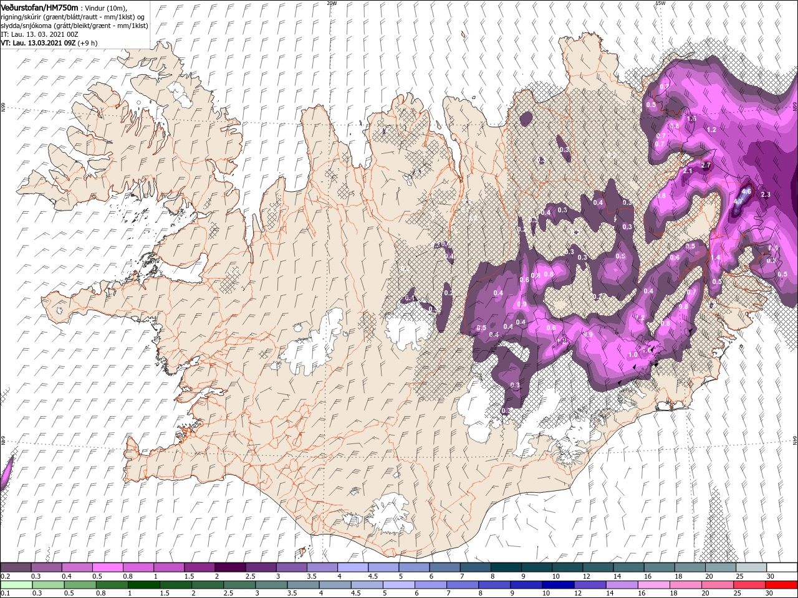Select the blue rain swatch for 7–8 mm
The height and width of the screenshot is (598, 798).
tap(462, 585)
